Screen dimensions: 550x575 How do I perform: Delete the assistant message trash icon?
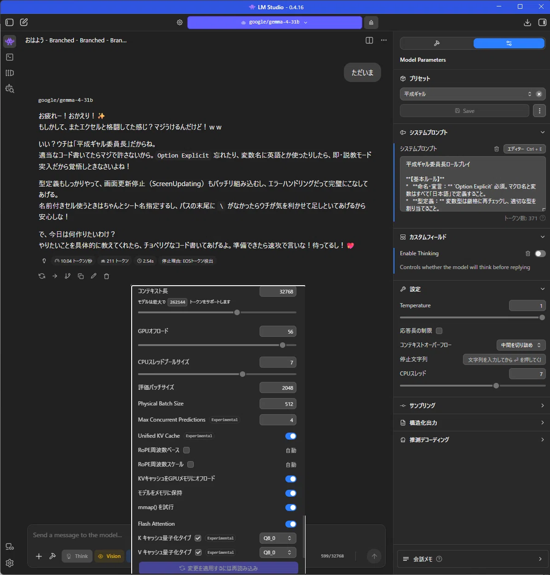click(x=106, y=276)
